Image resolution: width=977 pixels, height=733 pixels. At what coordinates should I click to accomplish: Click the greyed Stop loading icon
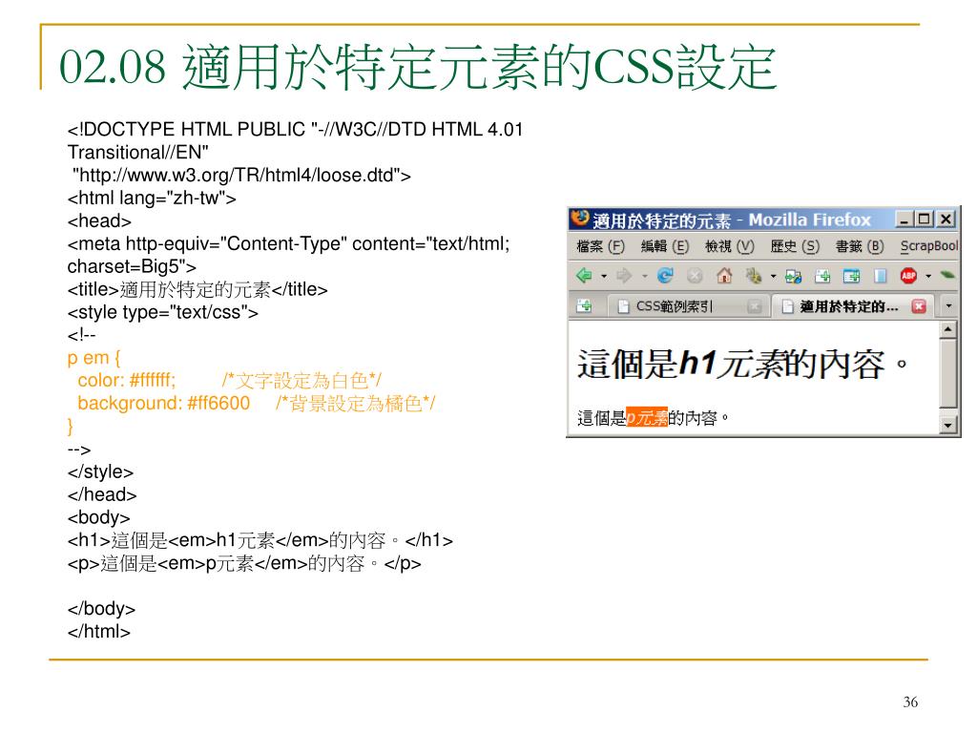695,276
